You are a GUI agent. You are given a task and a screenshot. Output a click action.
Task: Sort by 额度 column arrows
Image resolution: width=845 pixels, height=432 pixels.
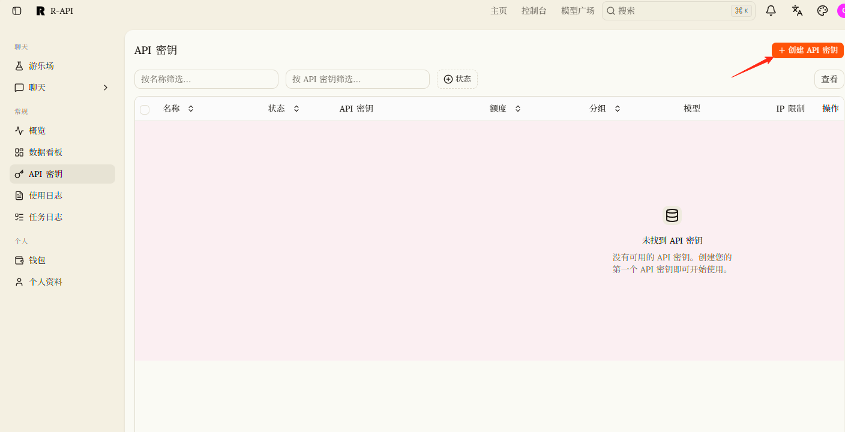(518, 109)
